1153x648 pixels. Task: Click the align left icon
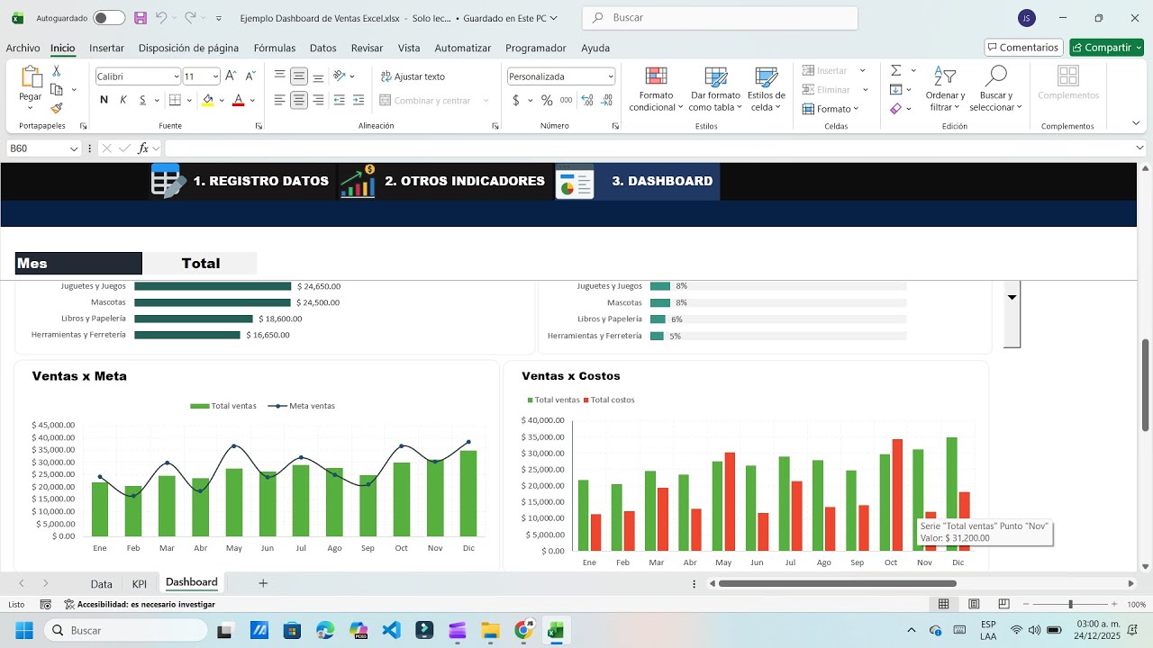[x=280, y=100]
